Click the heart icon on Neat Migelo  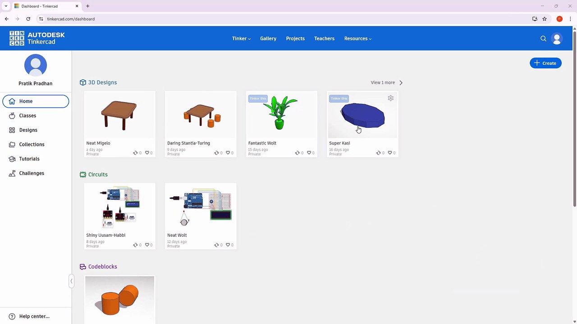pyautogui.click(x=147, y=153)
